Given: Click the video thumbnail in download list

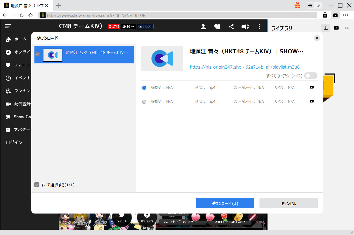Looking at the screenshot, I should click(53, 55).
